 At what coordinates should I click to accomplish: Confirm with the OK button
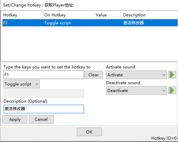click(x=89, y=132)
